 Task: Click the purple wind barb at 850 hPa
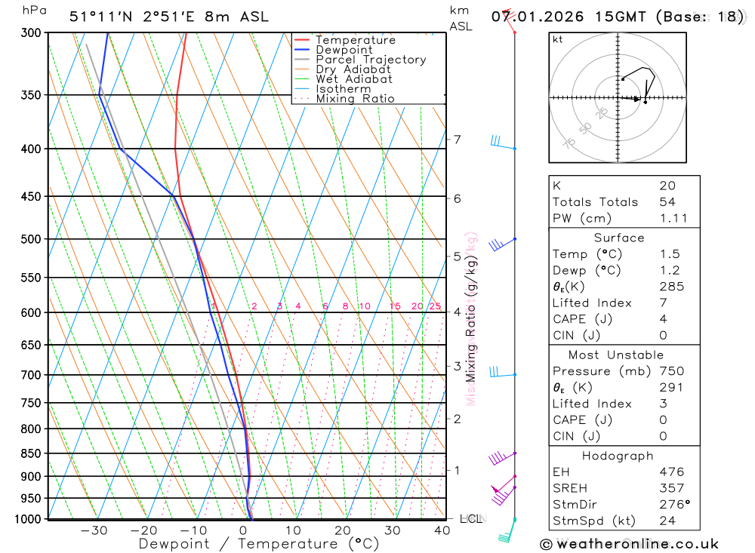[x=502, y=458]
